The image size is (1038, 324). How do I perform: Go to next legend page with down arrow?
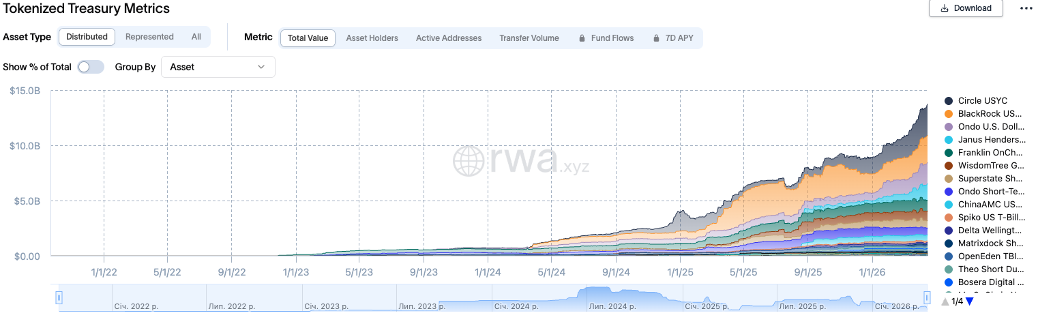tap(969, 301)
